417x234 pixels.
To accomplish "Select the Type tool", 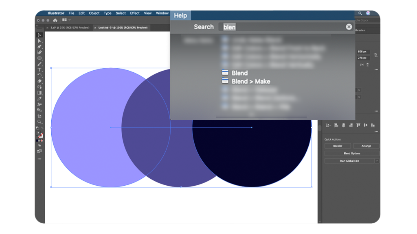I will (40, 70).
